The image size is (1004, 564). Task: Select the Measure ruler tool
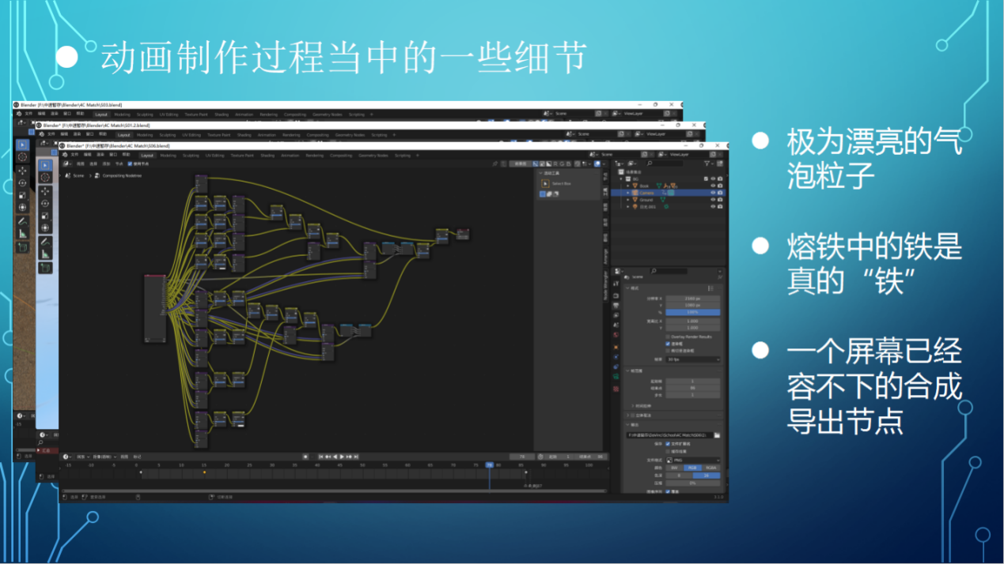(x=46, y=254)
